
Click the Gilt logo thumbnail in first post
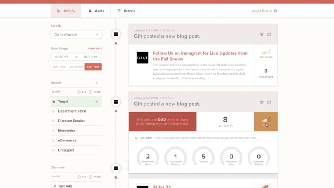pyautogui.click(x=142, y=58)
